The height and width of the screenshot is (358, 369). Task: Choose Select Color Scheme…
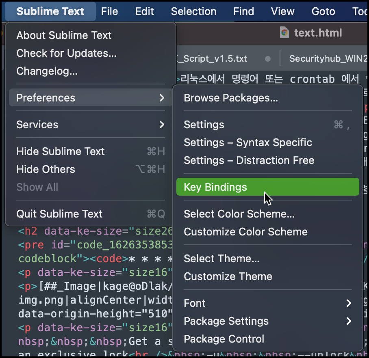point(267,214)
